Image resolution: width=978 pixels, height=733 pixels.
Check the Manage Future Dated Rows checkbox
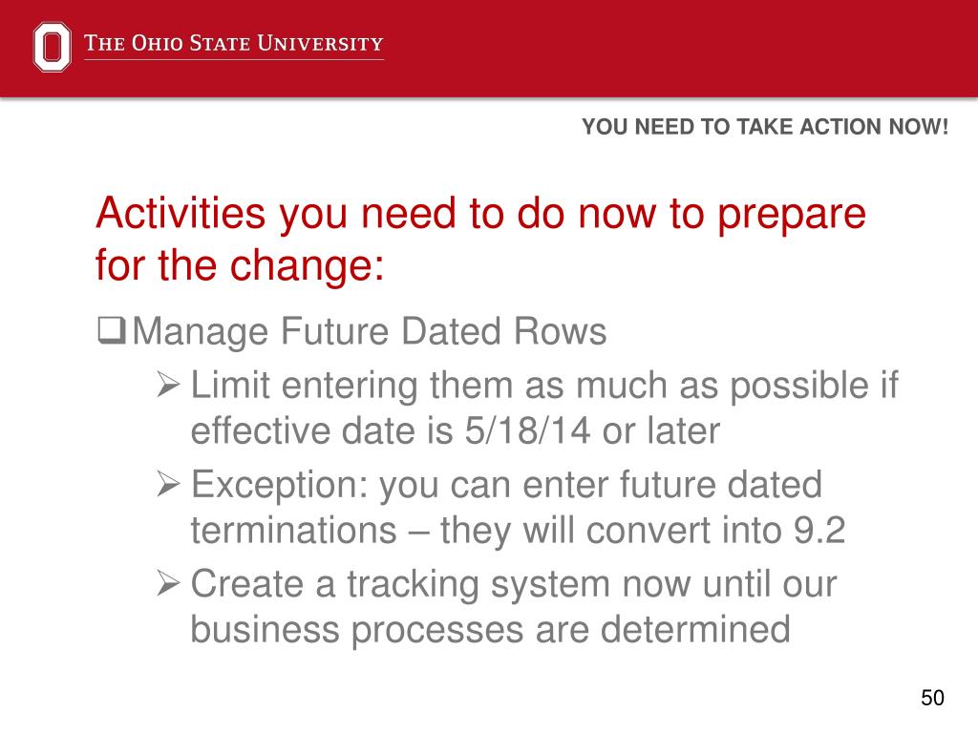tap(112, 330)
